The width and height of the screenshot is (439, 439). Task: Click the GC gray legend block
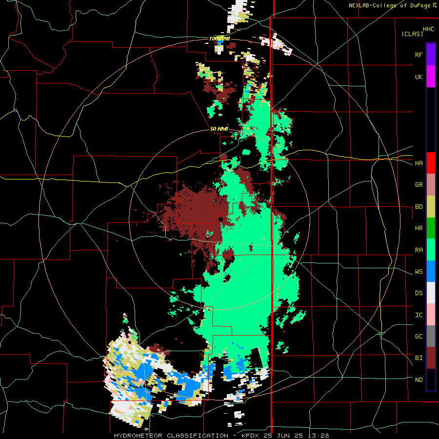point(431,336)
